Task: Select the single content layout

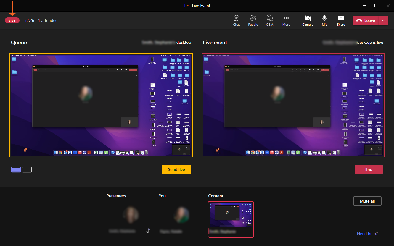Action: (16, 170)
